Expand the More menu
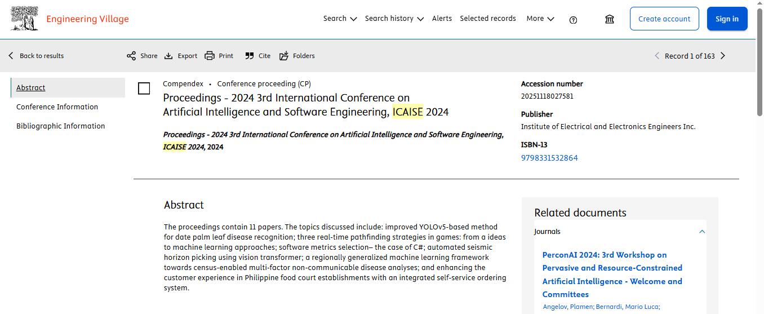 click(540, 19)
